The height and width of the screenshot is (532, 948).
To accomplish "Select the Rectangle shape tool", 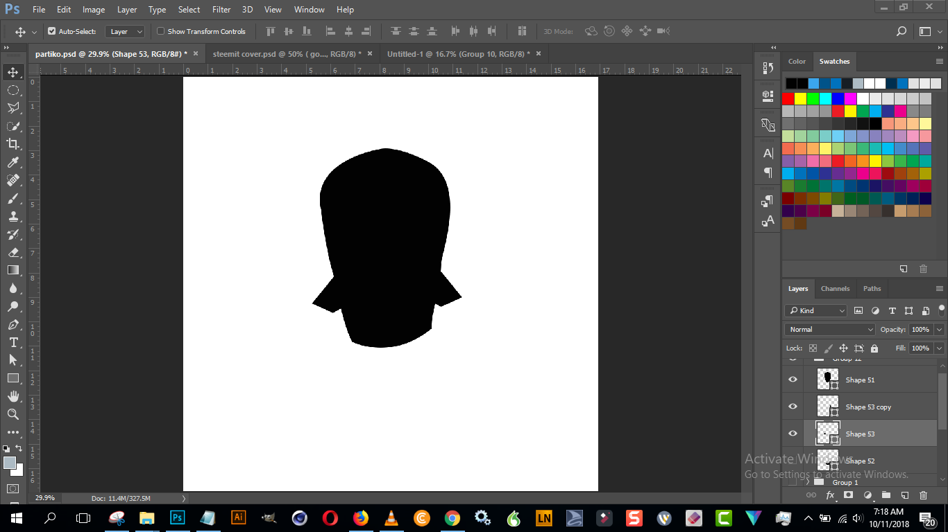I will (x=13, y=378).
